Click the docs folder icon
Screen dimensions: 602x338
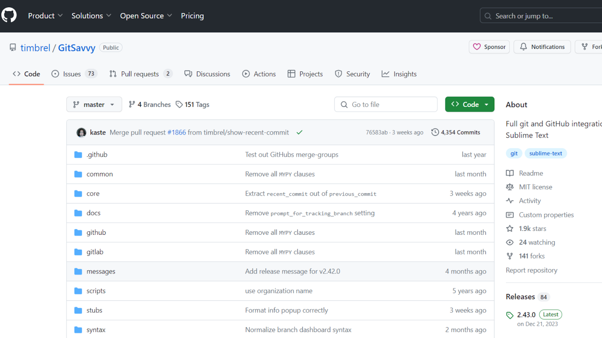78,213
